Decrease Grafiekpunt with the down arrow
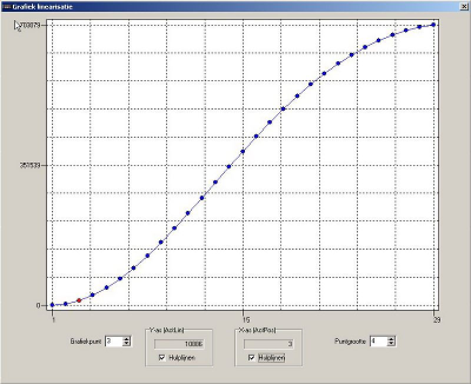Image resolution: width=471 pixels, height=384 pixels. coord(127,344)
